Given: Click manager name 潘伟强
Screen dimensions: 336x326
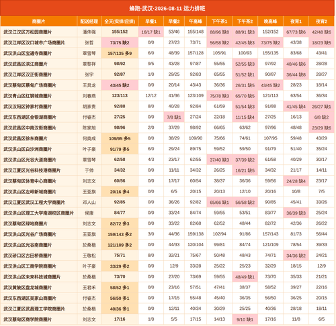Looking at the screenshot, I should 89,32.
